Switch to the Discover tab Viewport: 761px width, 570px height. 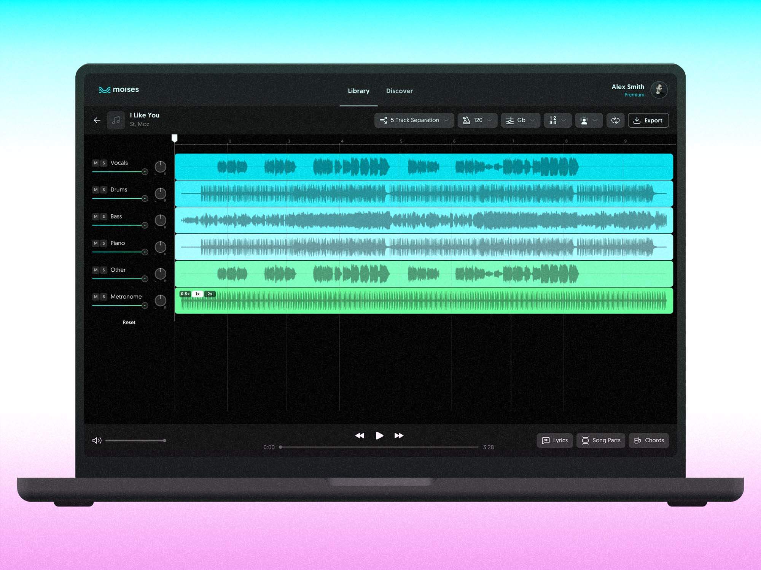click(x=399, y=91)
